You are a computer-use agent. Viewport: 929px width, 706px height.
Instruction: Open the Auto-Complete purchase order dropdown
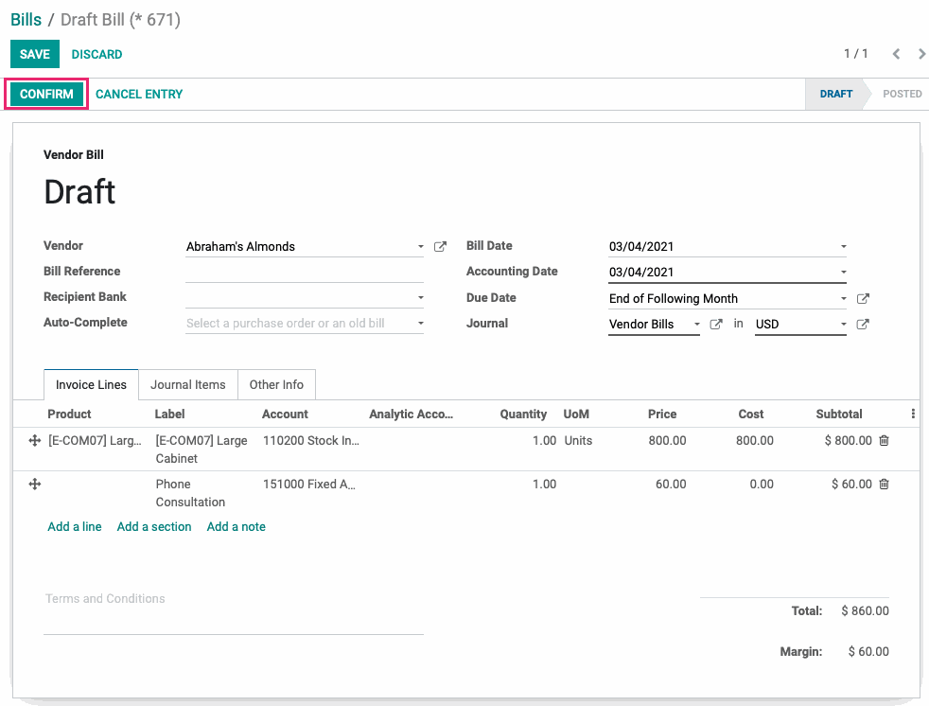[x=420, y=324]
